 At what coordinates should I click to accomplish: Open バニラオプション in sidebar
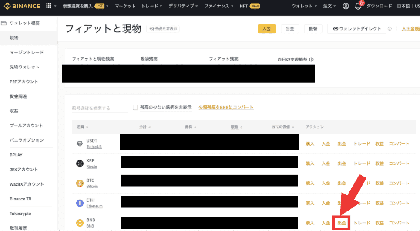coord(27,140)
